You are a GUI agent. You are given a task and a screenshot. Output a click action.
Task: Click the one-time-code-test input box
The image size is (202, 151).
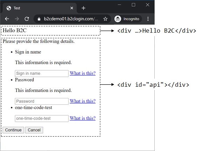[42, 118]
